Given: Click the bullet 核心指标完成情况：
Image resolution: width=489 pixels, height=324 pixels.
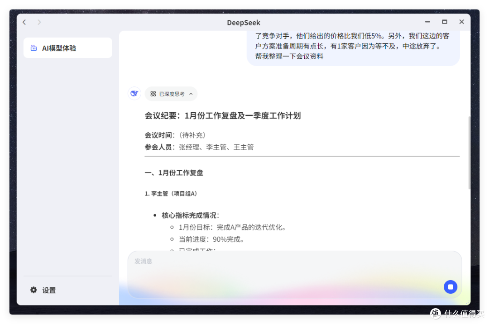Looking at the screenshot, I should coord(191,215).
